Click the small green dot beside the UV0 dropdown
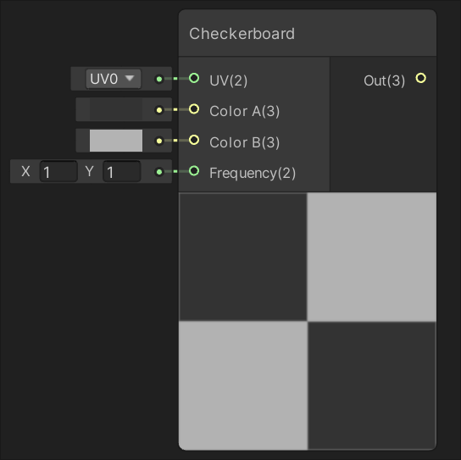Viewport: 461px width, 460px height. click(159, 79)
